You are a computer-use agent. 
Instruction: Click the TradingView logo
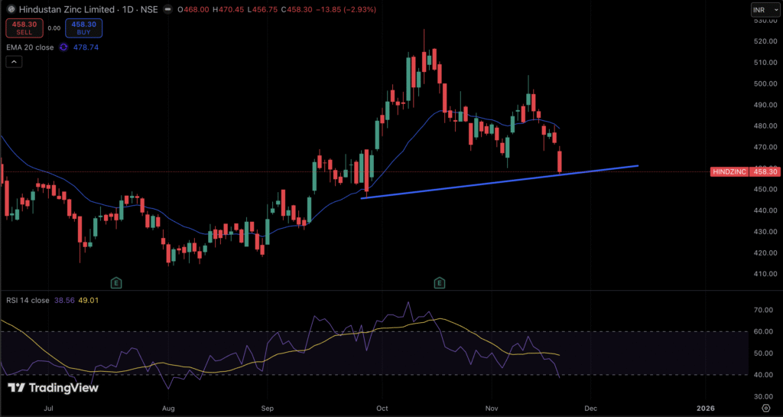[x=54, y=388]
